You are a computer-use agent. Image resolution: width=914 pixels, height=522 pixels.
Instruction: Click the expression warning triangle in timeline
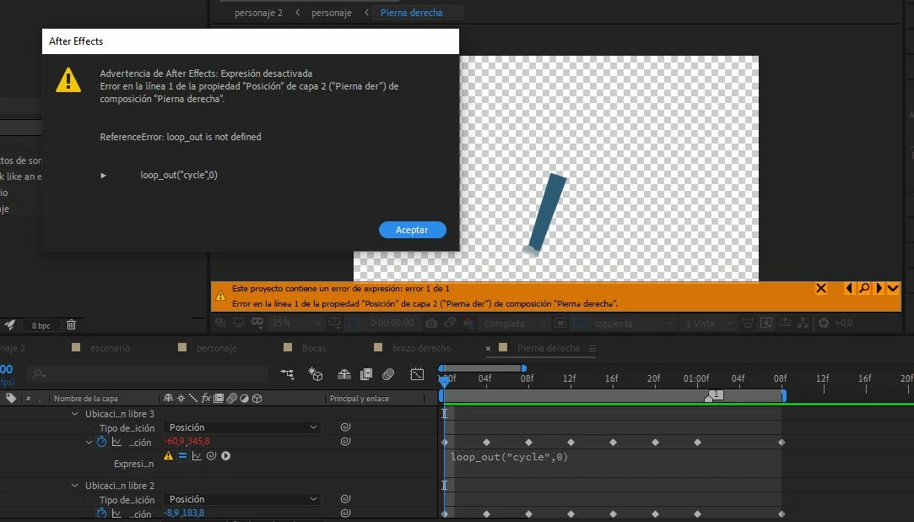point(169,456)
